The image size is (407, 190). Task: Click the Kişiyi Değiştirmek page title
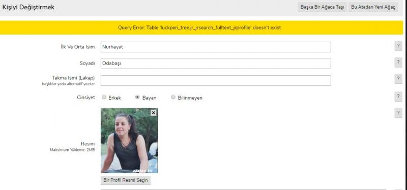28,7
